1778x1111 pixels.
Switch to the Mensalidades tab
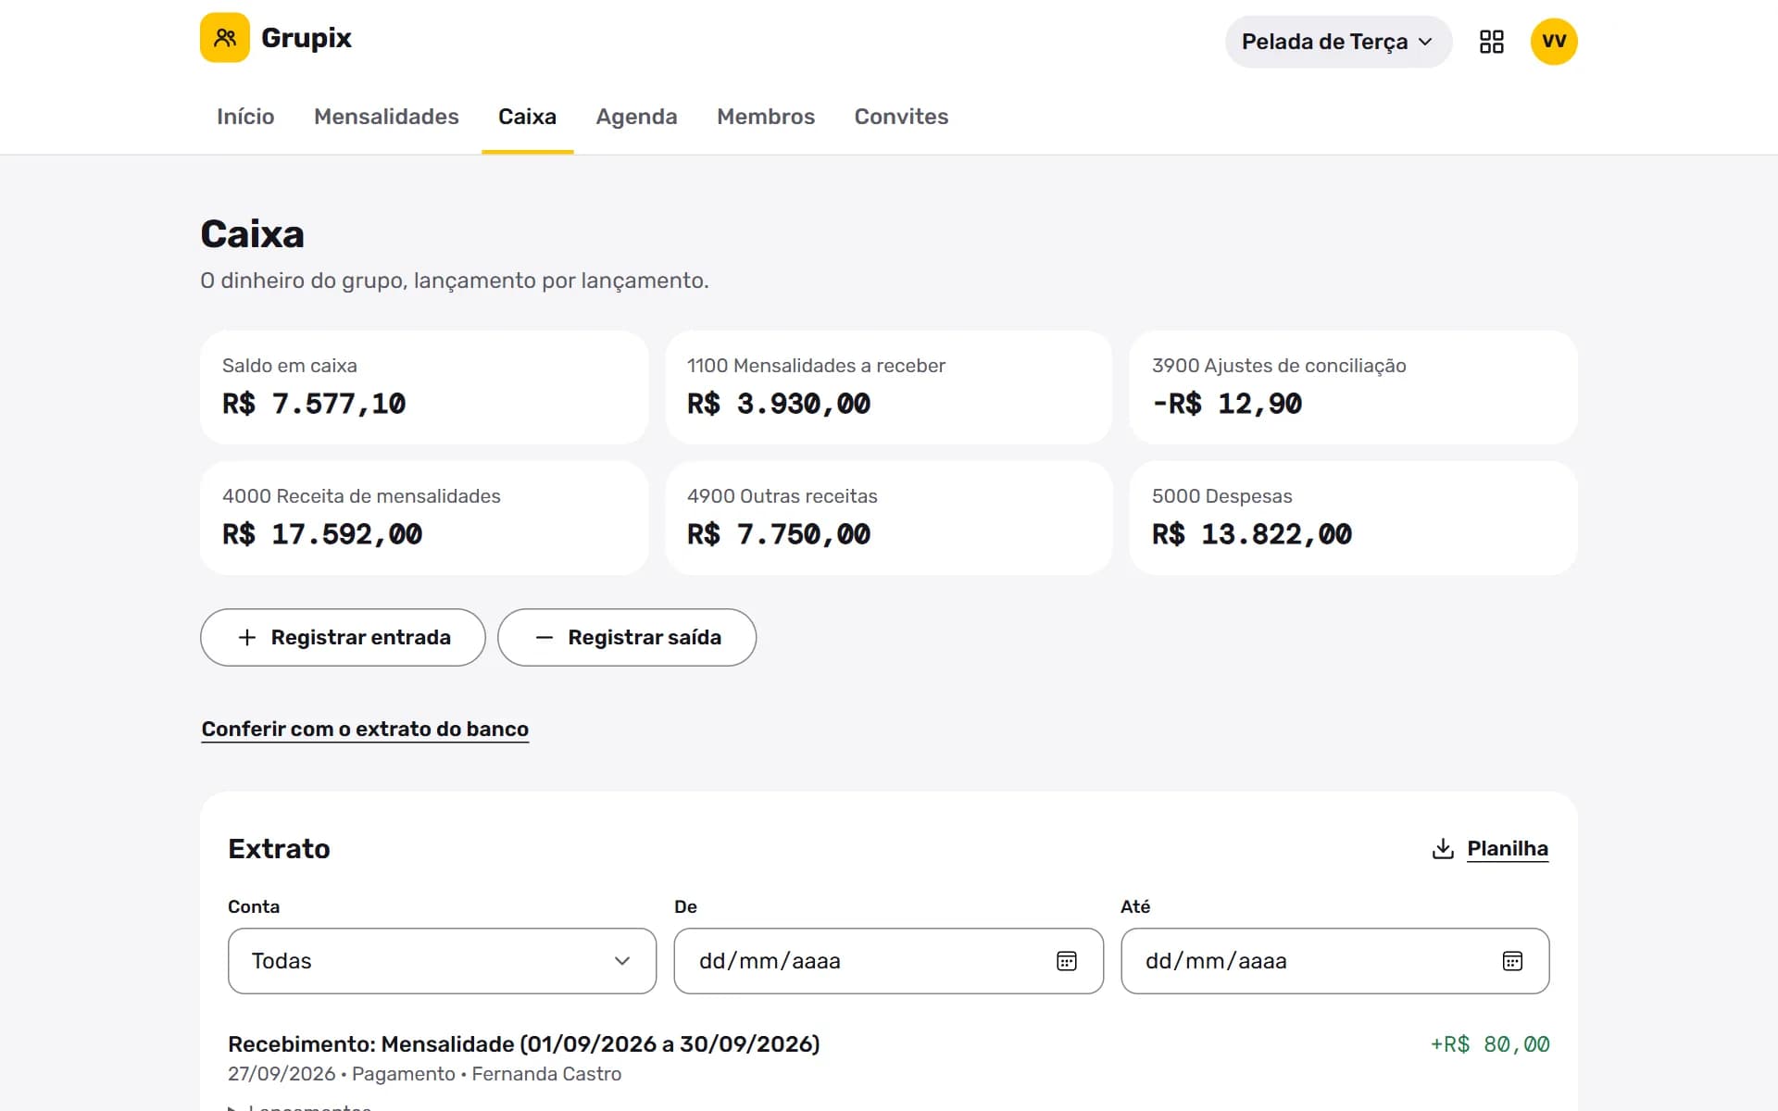click(386, 117)
